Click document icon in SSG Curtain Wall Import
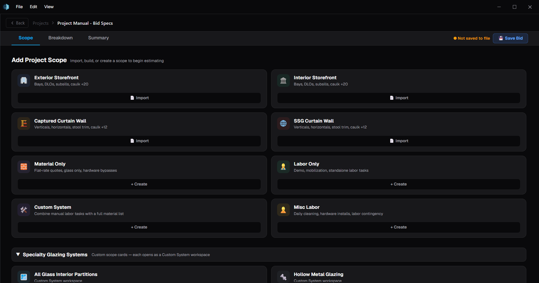 tap(392, 141)
